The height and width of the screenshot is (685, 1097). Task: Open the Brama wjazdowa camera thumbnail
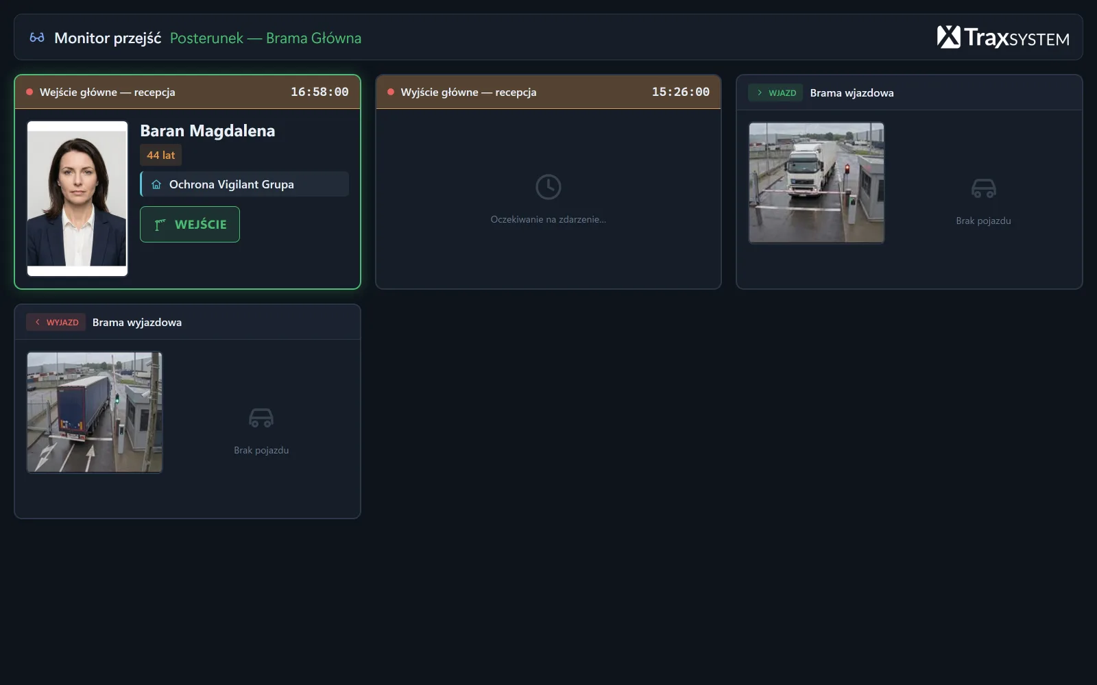coord(817,183)
